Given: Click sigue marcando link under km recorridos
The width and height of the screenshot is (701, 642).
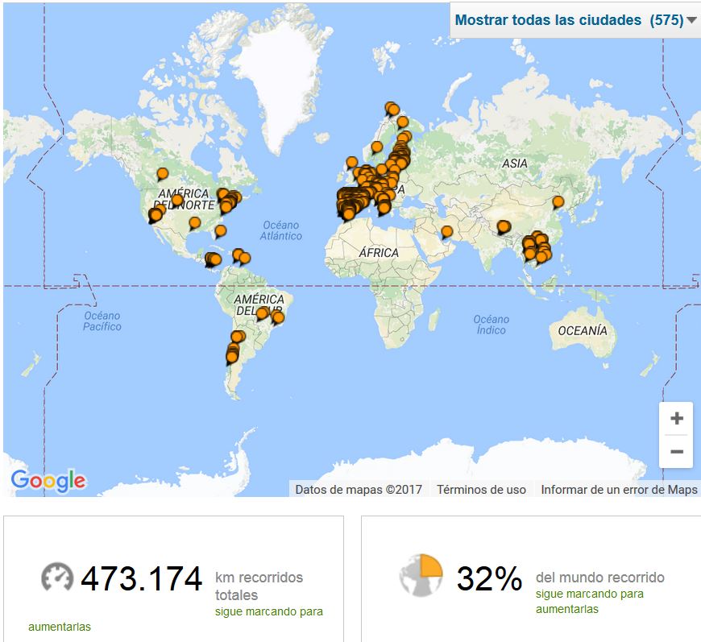Looking at the screenshot, I should tap(268, 611).
